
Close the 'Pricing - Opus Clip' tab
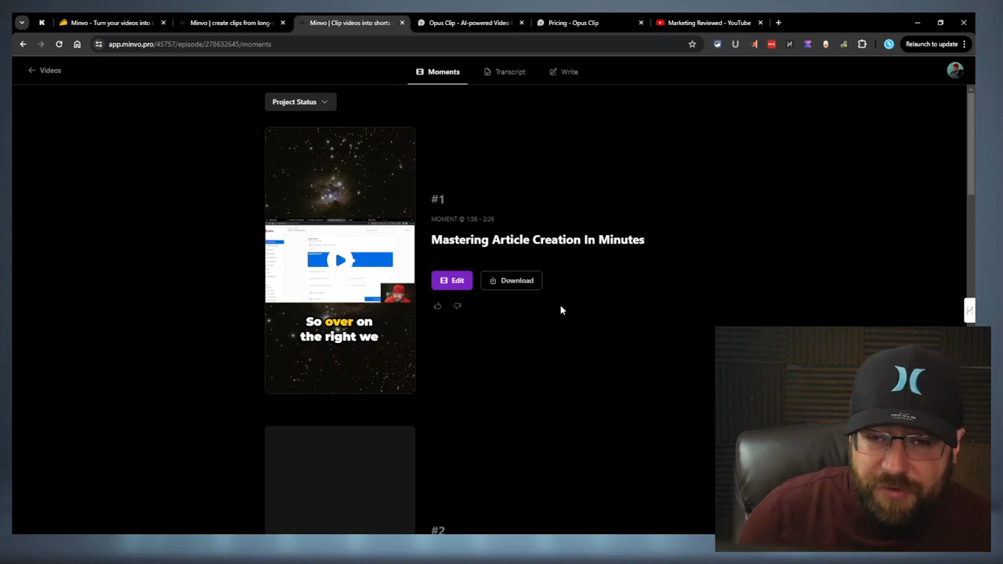pos(641,23)
